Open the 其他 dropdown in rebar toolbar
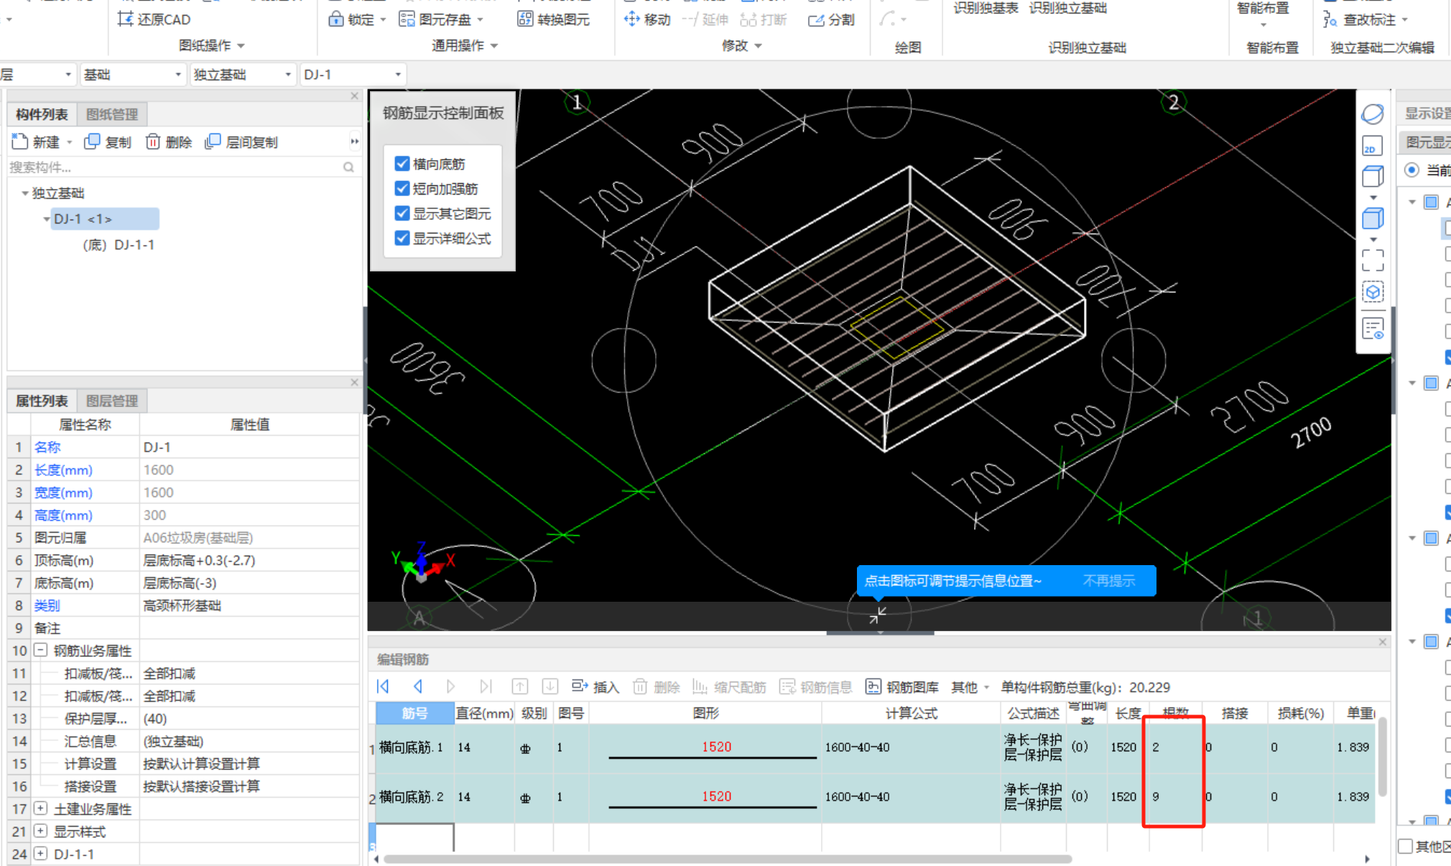This screenshot has width=1451, height=866. tap(970, 687)
